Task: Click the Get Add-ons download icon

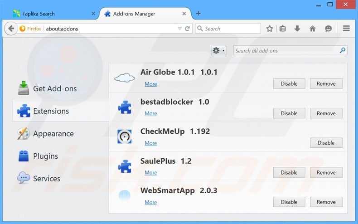Action: pyautogui.click(x=24, y=88)
